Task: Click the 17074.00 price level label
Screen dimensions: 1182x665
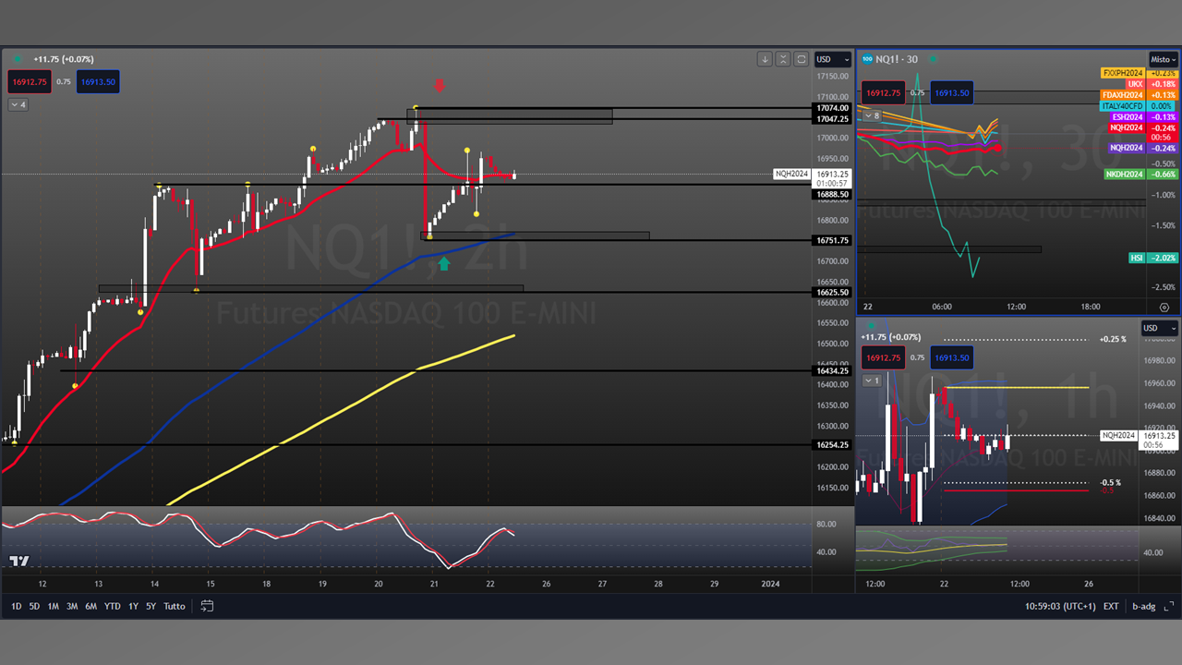Action: (833, 108)
